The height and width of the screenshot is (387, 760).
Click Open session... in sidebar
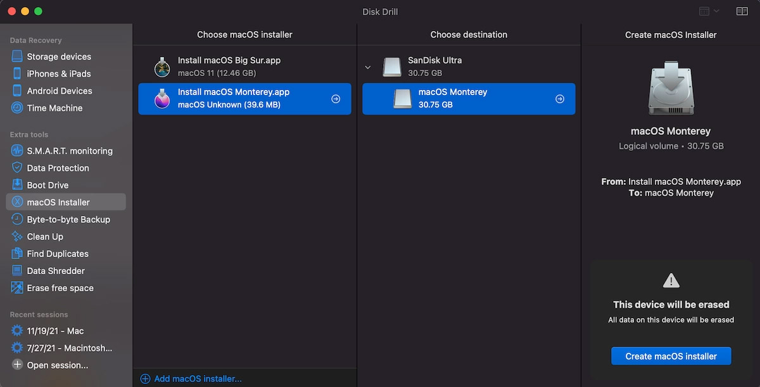point(58,365)
